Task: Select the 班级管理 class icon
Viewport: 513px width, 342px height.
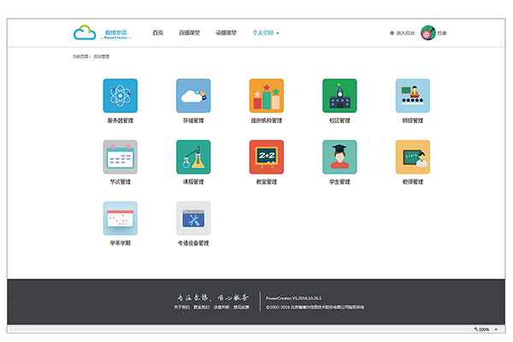Action: coord(412,96)
